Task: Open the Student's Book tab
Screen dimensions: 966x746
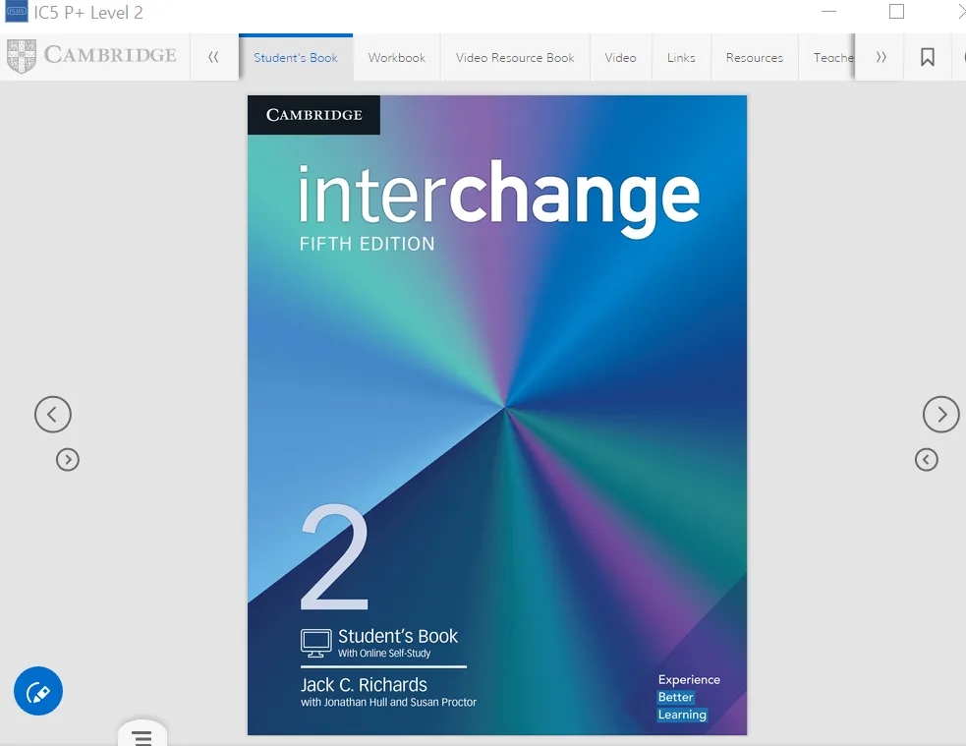Action: [296, 57]
